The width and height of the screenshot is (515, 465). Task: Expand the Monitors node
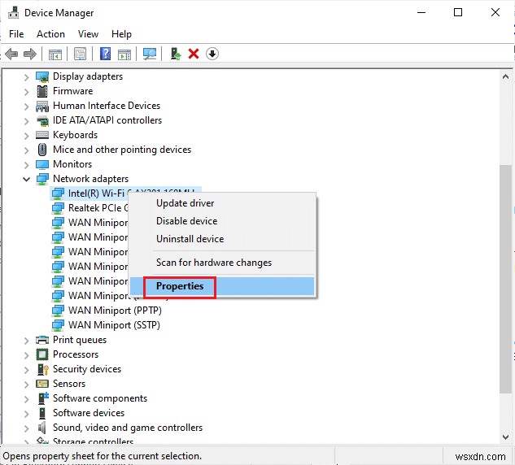[26, 165]
